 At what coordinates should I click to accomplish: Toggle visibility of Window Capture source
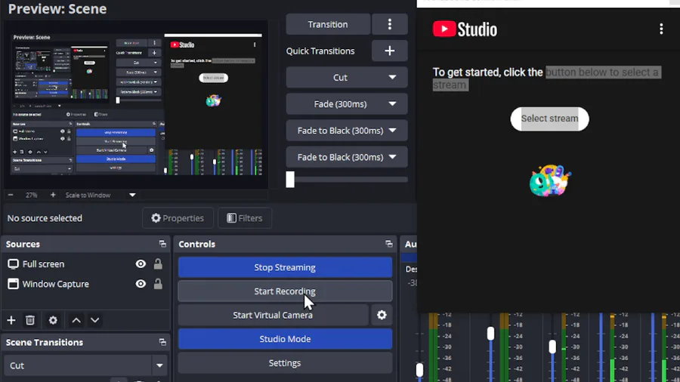click(141, 284)
